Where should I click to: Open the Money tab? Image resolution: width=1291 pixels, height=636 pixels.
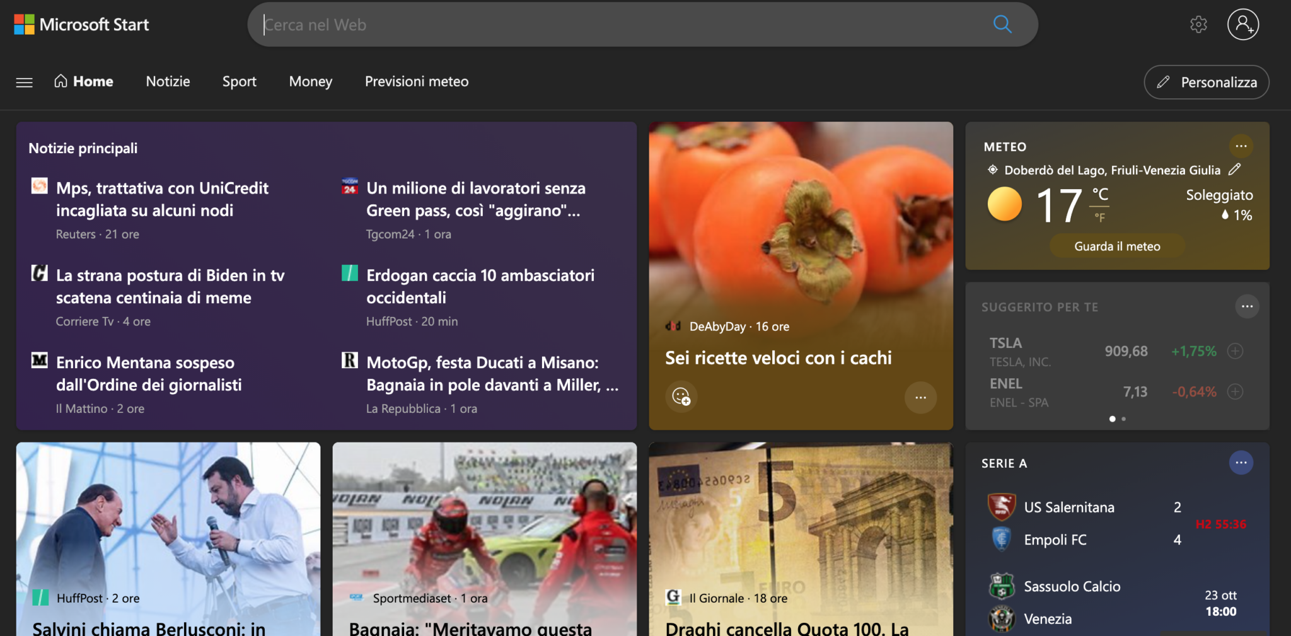(310, 81)
